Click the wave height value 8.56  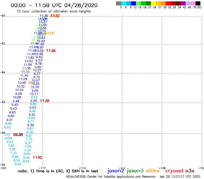point(8,124)
